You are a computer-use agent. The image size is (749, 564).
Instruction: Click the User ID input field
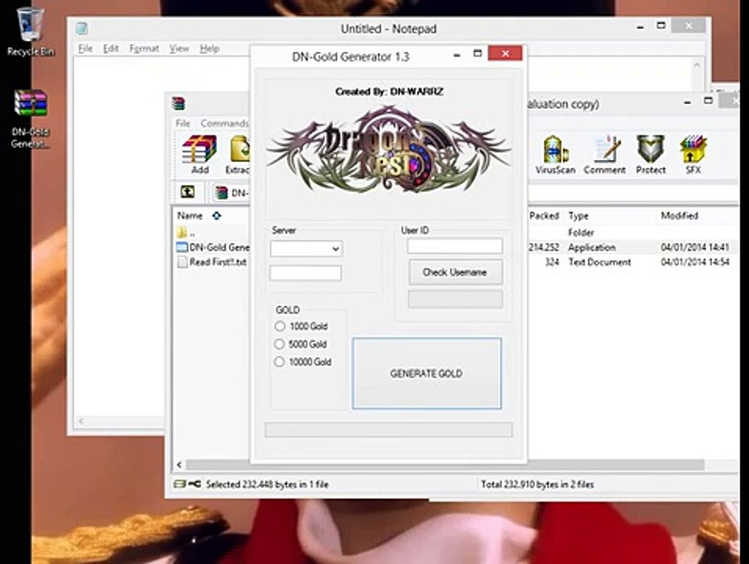coord(454,246)
